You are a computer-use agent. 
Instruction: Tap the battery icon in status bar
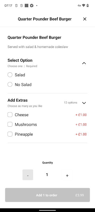(88, 6)
